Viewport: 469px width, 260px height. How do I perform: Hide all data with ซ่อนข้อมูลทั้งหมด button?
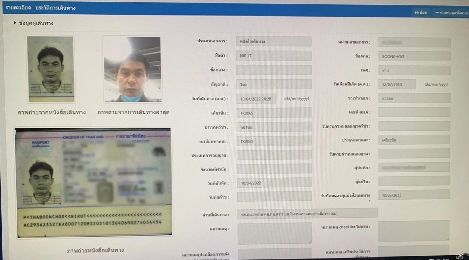click(451, 12)
